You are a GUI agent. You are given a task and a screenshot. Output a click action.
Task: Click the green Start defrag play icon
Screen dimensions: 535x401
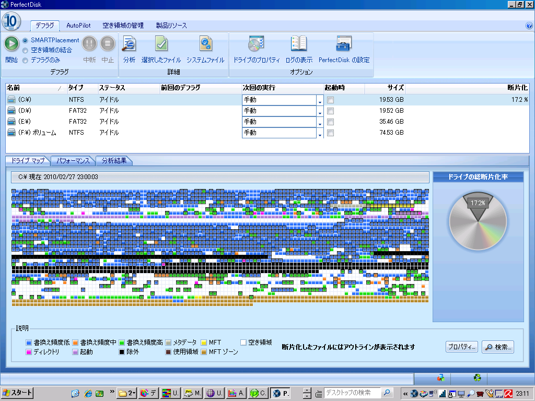click(11, 43)
